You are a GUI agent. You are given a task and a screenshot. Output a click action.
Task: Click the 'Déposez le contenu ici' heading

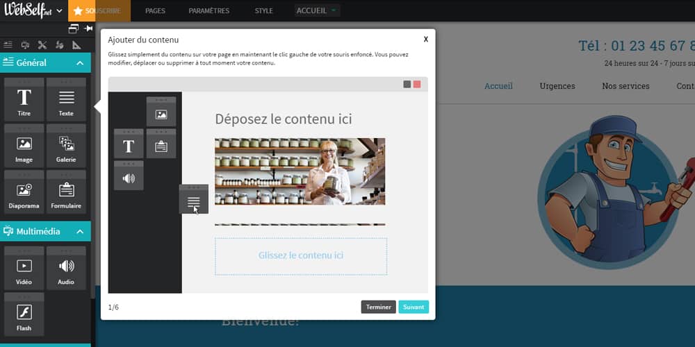284,119
